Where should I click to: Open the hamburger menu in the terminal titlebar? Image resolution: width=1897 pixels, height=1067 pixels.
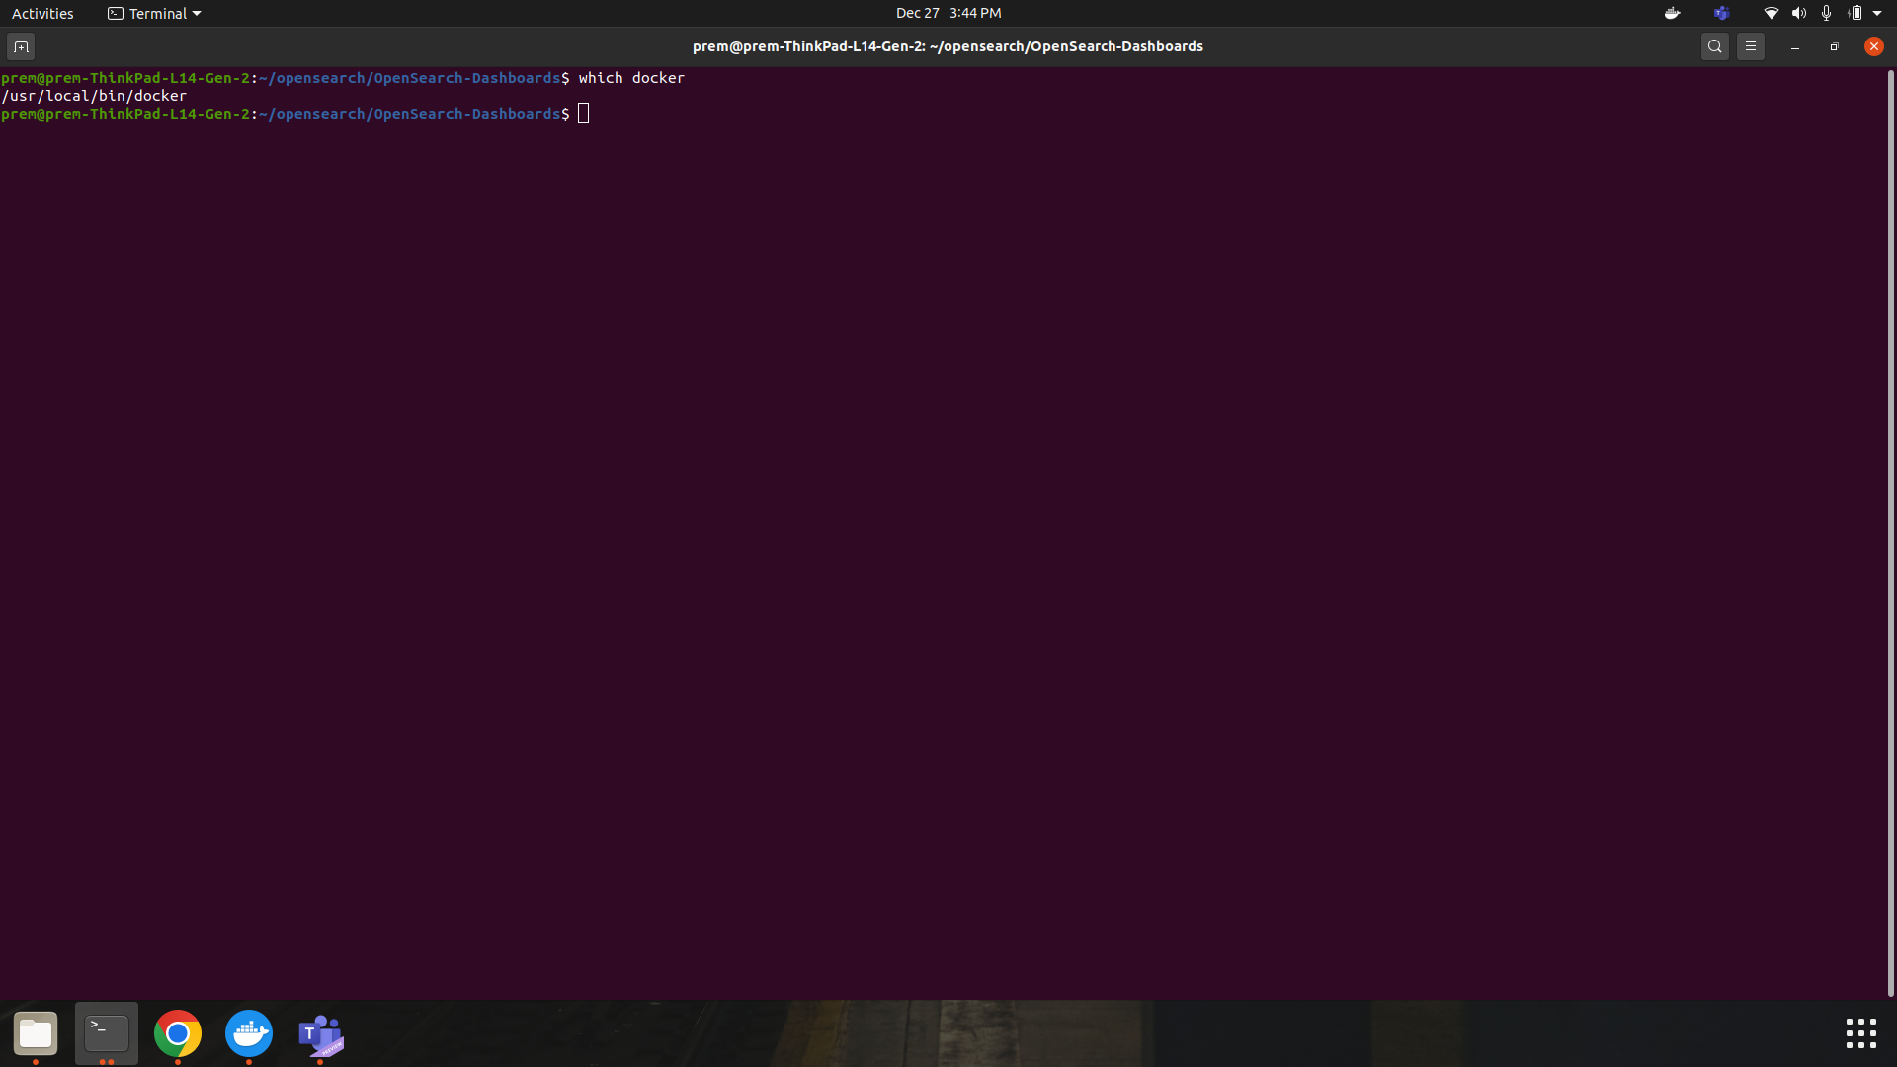[x=1751, y=45]
